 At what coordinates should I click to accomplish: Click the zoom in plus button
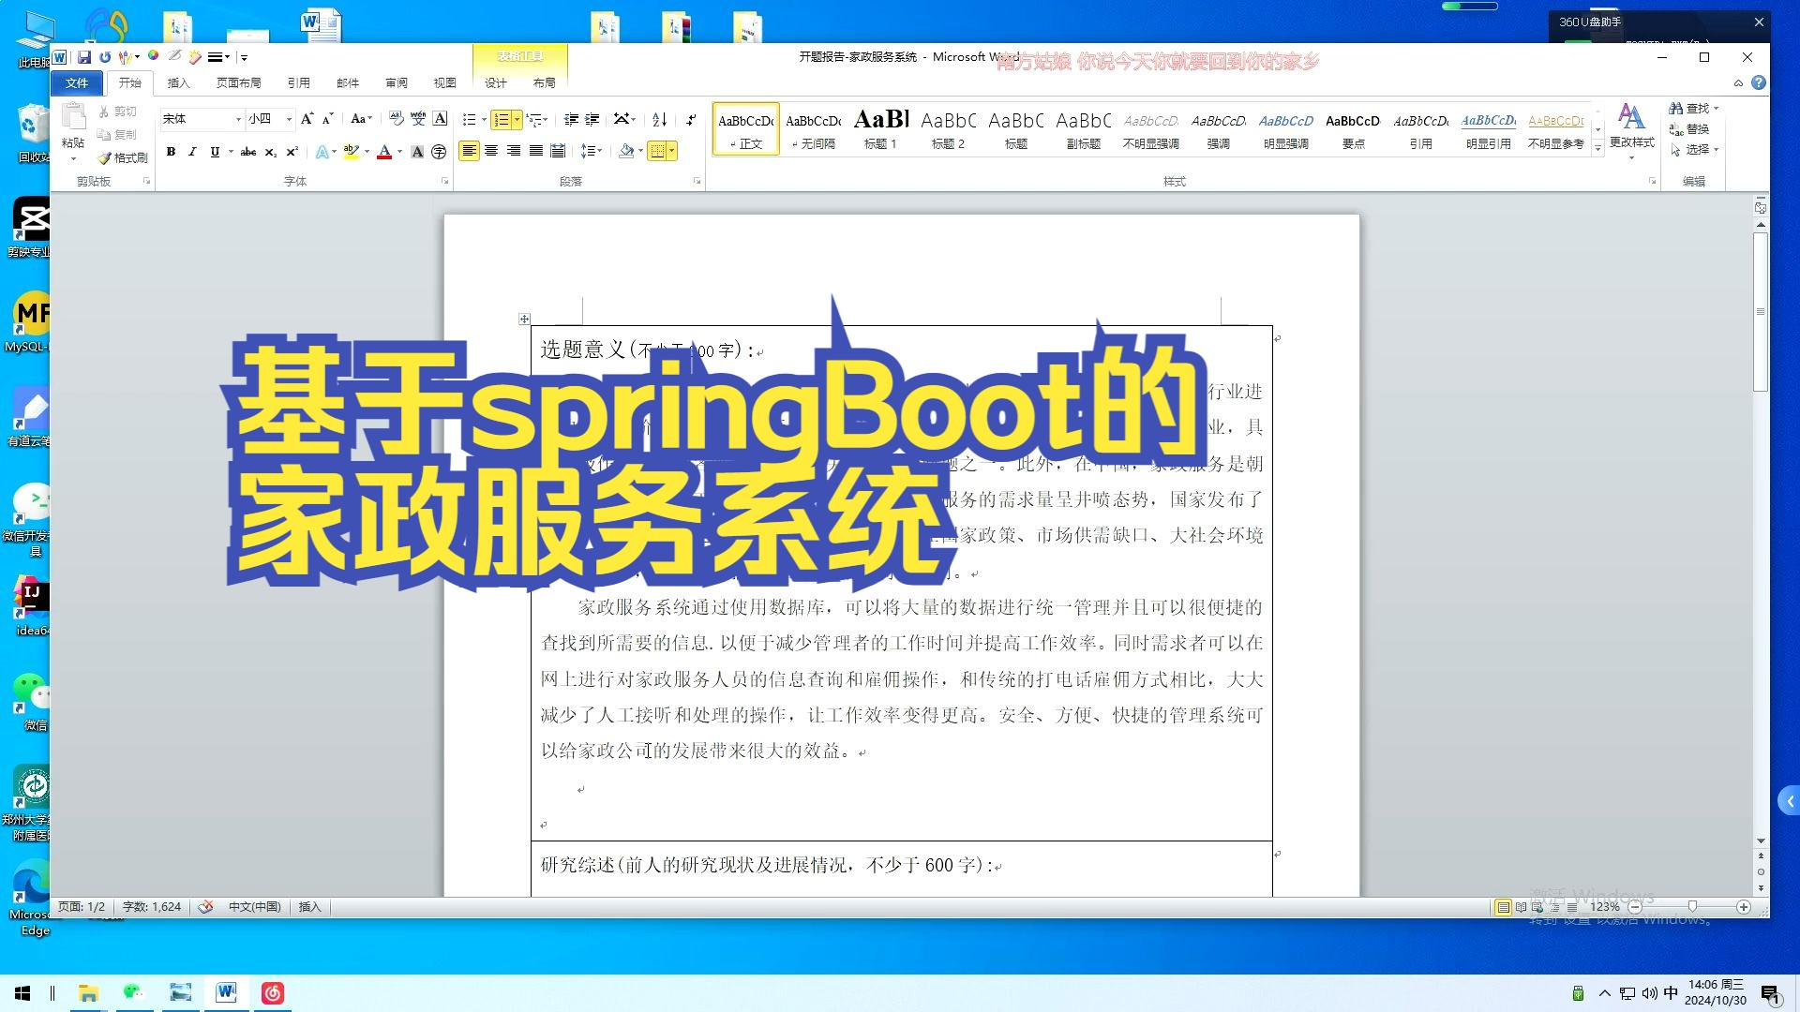[1743, 907]
